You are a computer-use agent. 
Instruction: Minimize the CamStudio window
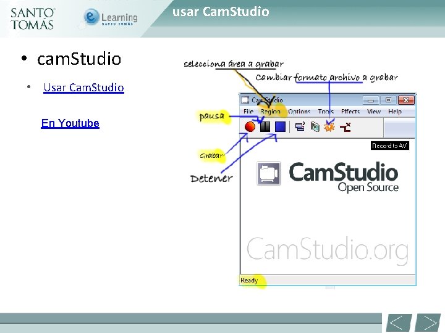click(x=371, y=101)
